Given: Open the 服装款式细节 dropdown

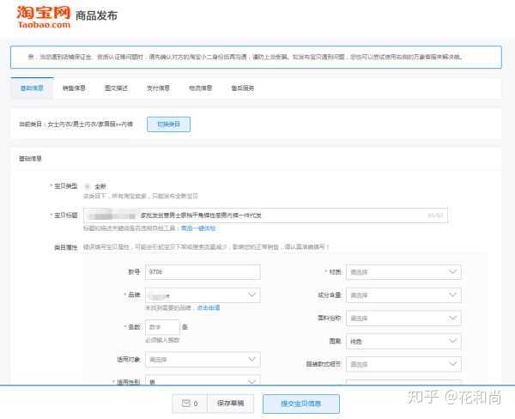Looking at the screenshot, I should pos(403,363).
